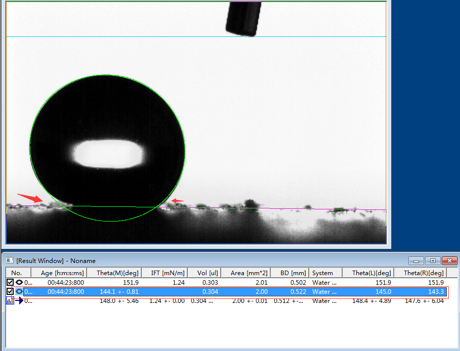Select the System column header
Image resolution: width=460 pixels, height=351 pixels.
[x=324, y=273]
